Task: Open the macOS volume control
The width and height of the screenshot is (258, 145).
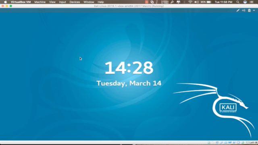Action: coord(196,2)
